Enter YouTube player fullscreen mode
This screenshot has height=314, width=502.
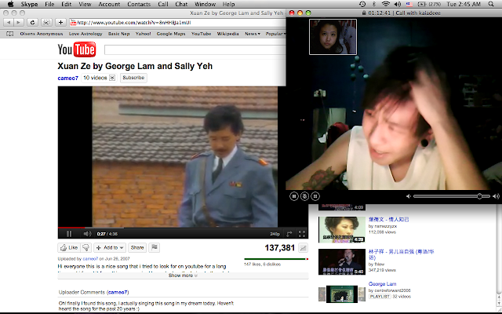(302, 234)
